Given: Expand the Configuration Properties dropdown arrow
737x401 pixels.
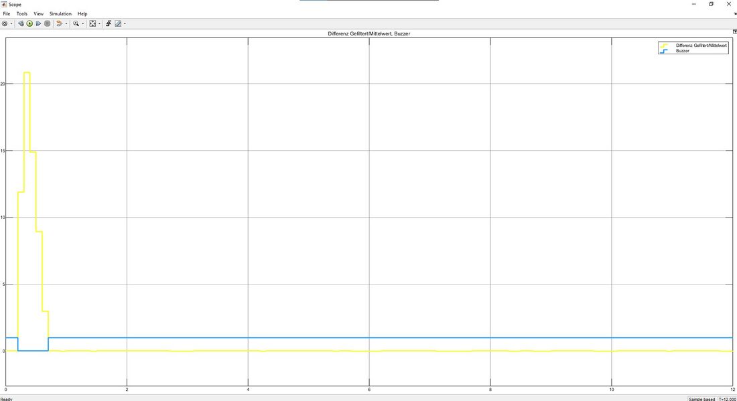Looking at the screenshot, I should (x=11, y=23).
